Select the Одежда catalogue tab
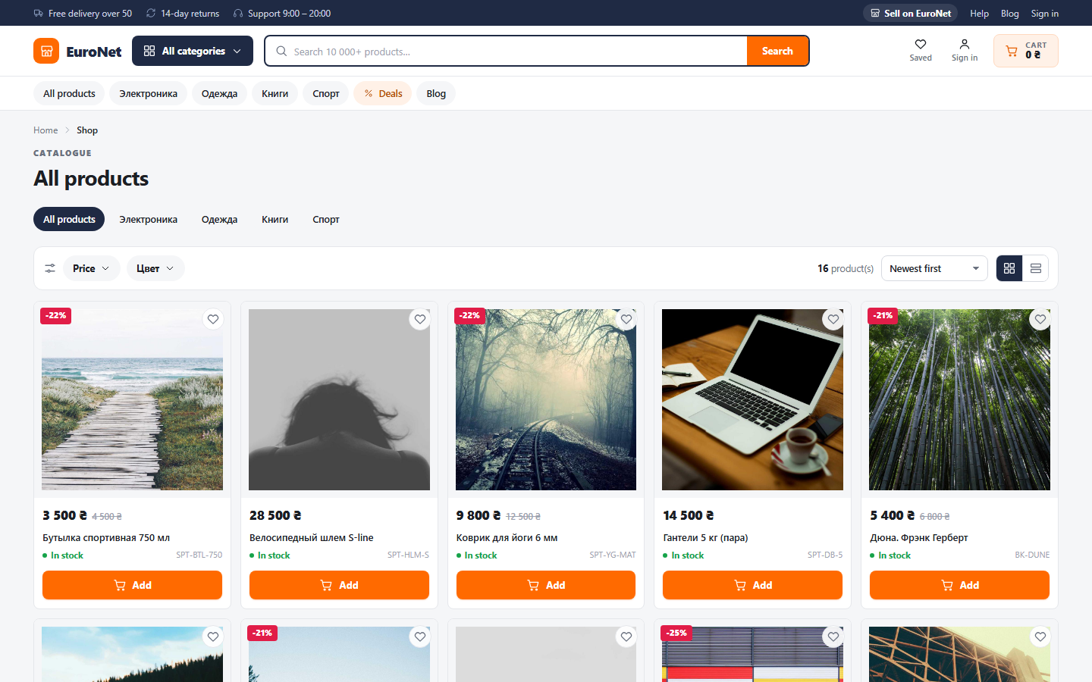 pyautogui.click(x=219, y=219)
